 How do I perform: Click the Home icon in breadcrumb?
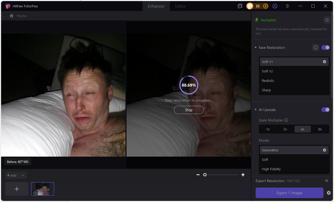tap(12, 16)
